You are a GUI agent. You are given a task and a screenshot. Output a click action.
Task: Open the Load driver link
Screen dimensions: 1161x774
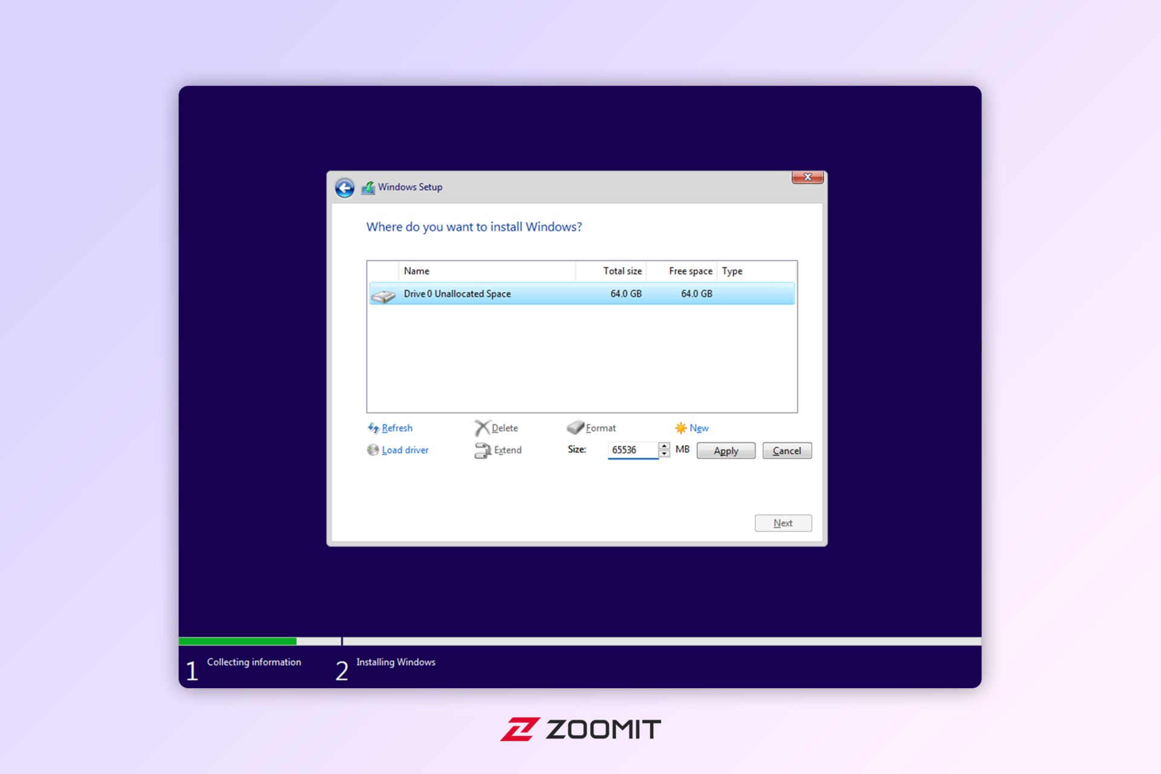tap(405, 450)
